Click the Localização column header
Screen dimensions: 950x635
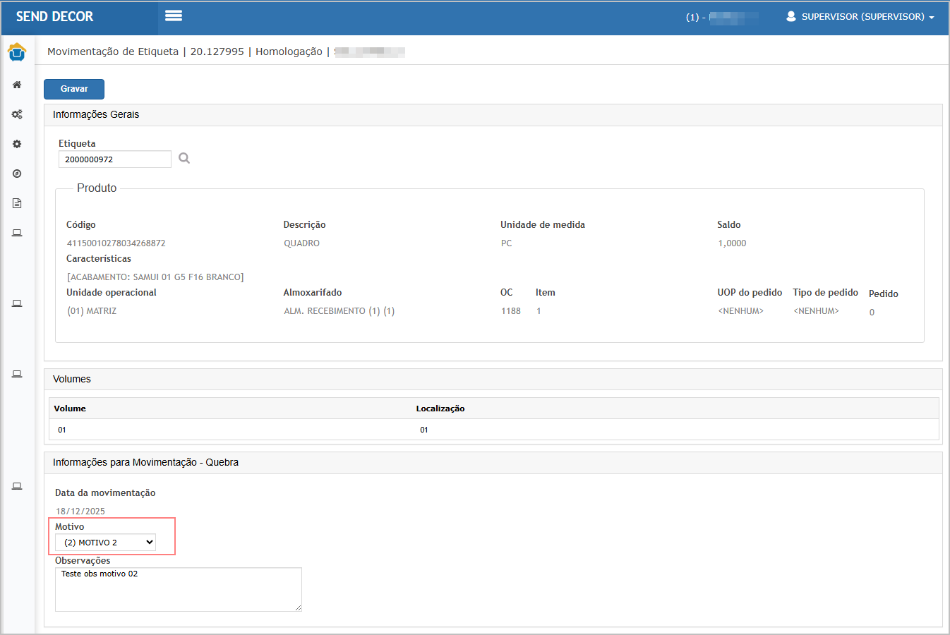[440, 409]
